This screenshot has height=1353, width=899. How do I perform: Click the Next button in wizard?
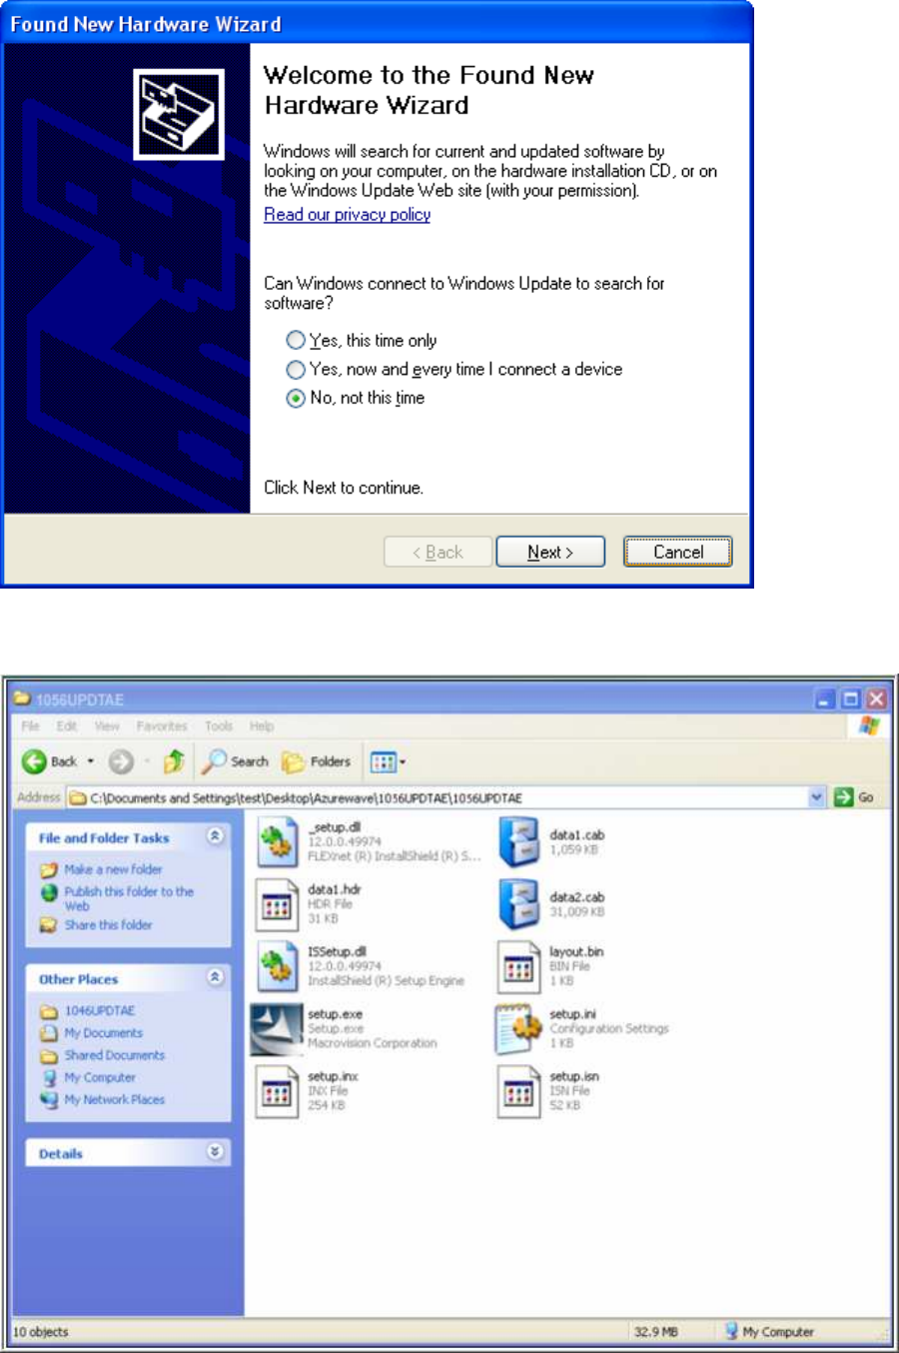[550, 552]
